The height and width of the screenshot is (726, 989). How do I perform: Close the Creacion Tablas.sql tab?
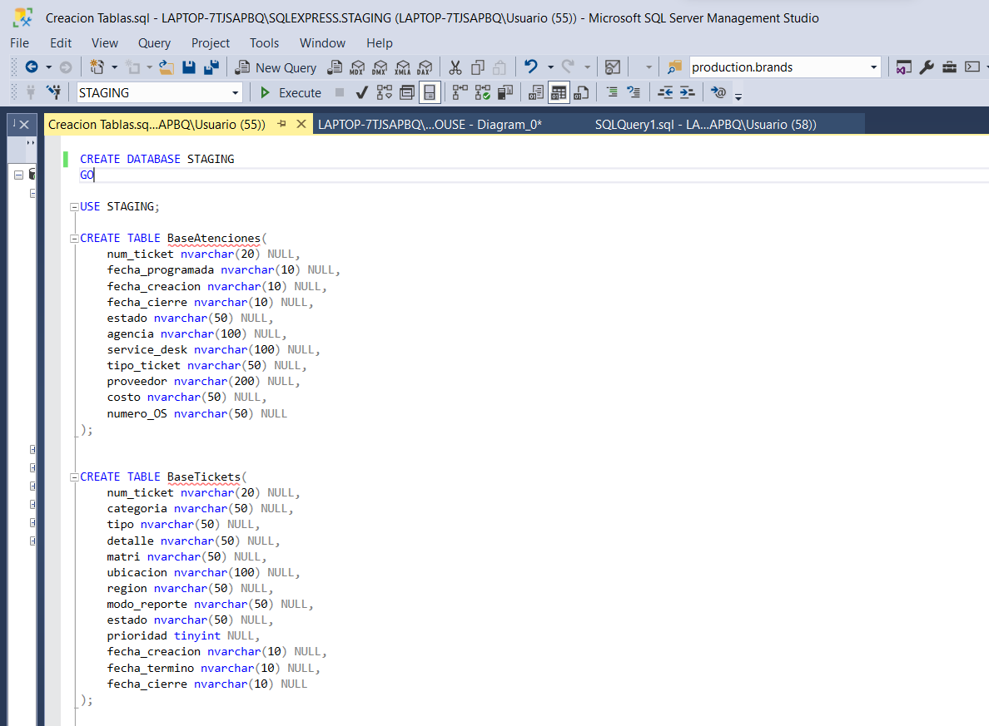301,124
